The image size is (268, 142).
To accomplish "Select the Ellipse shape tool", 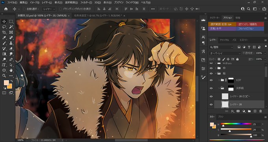I will tap(4, 70).
